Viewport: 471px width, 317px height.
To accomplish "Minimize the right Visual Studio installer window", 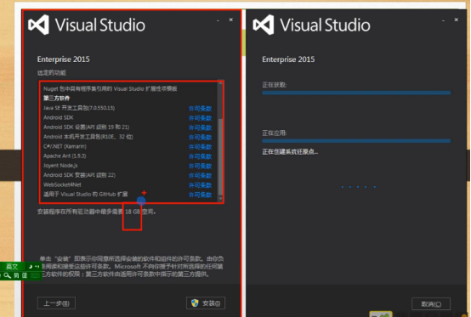I will pyautogui.click(x=443, y=20).
